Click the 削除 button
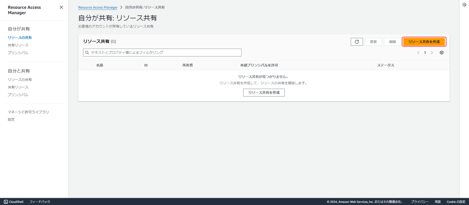The image size is (469, 205). pyautogui.click(x=392, y=42)
